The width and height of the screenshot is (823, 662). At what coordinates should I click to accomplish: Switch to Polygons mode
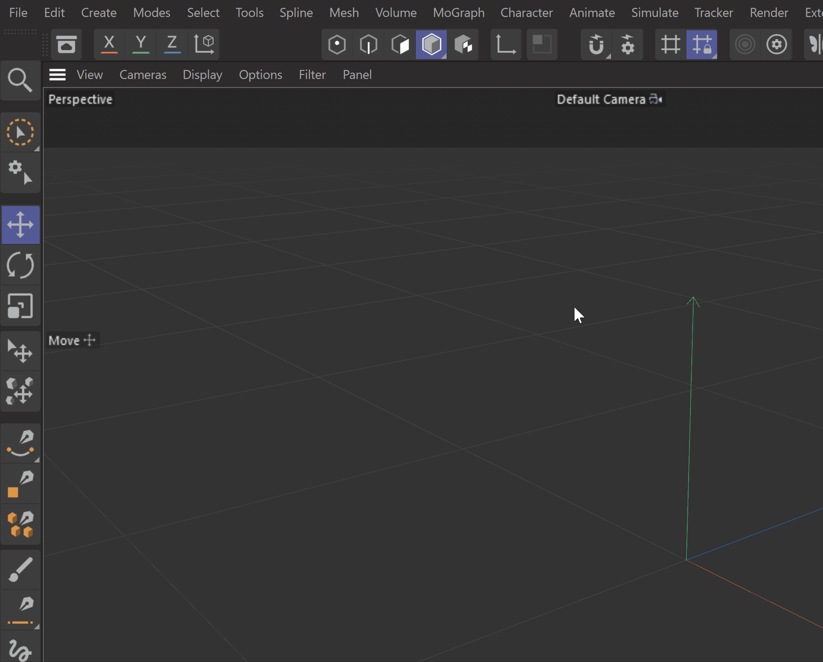tap(400, 45)
